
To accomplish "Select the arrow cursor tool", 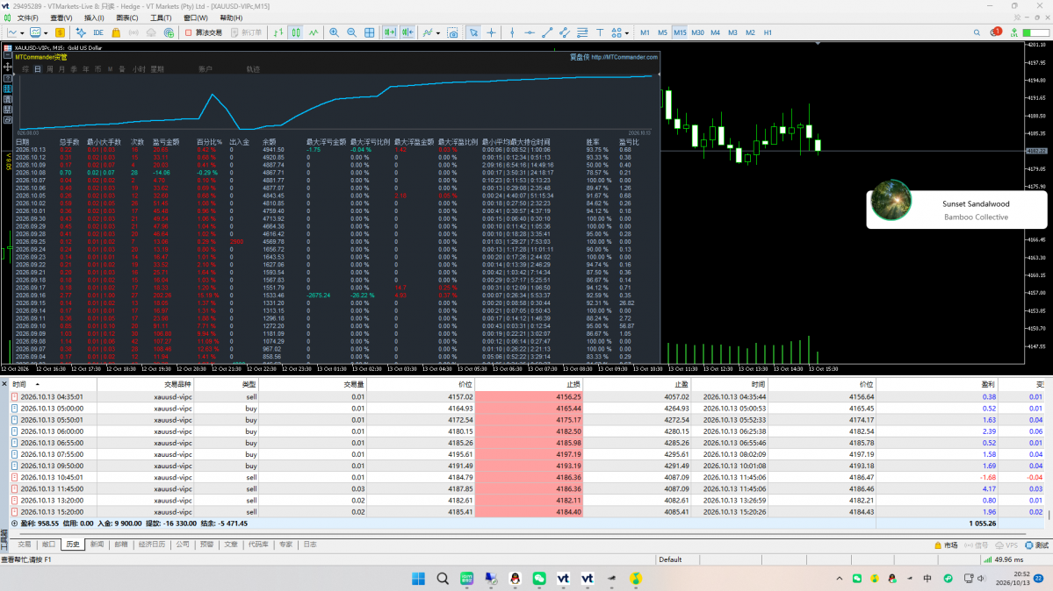I will pyautogui.click(x=474, y=32).
